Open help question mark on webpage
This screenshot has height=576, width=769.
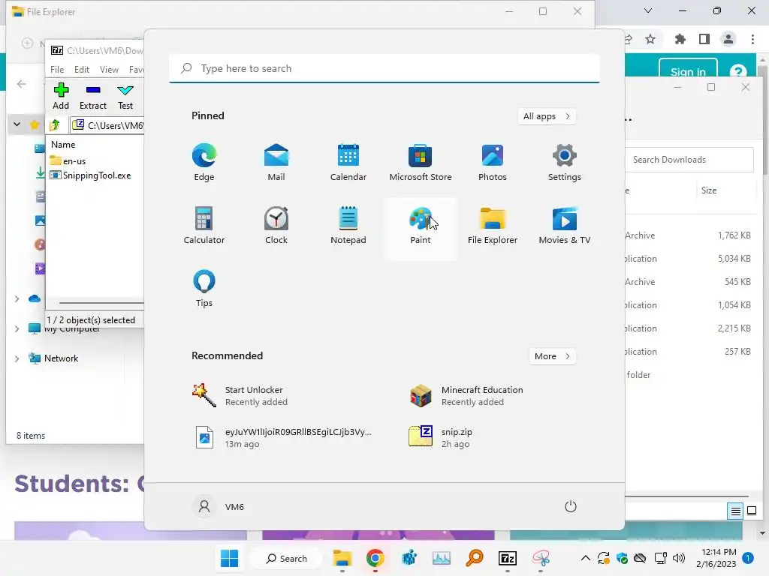[x=737, y=71]
